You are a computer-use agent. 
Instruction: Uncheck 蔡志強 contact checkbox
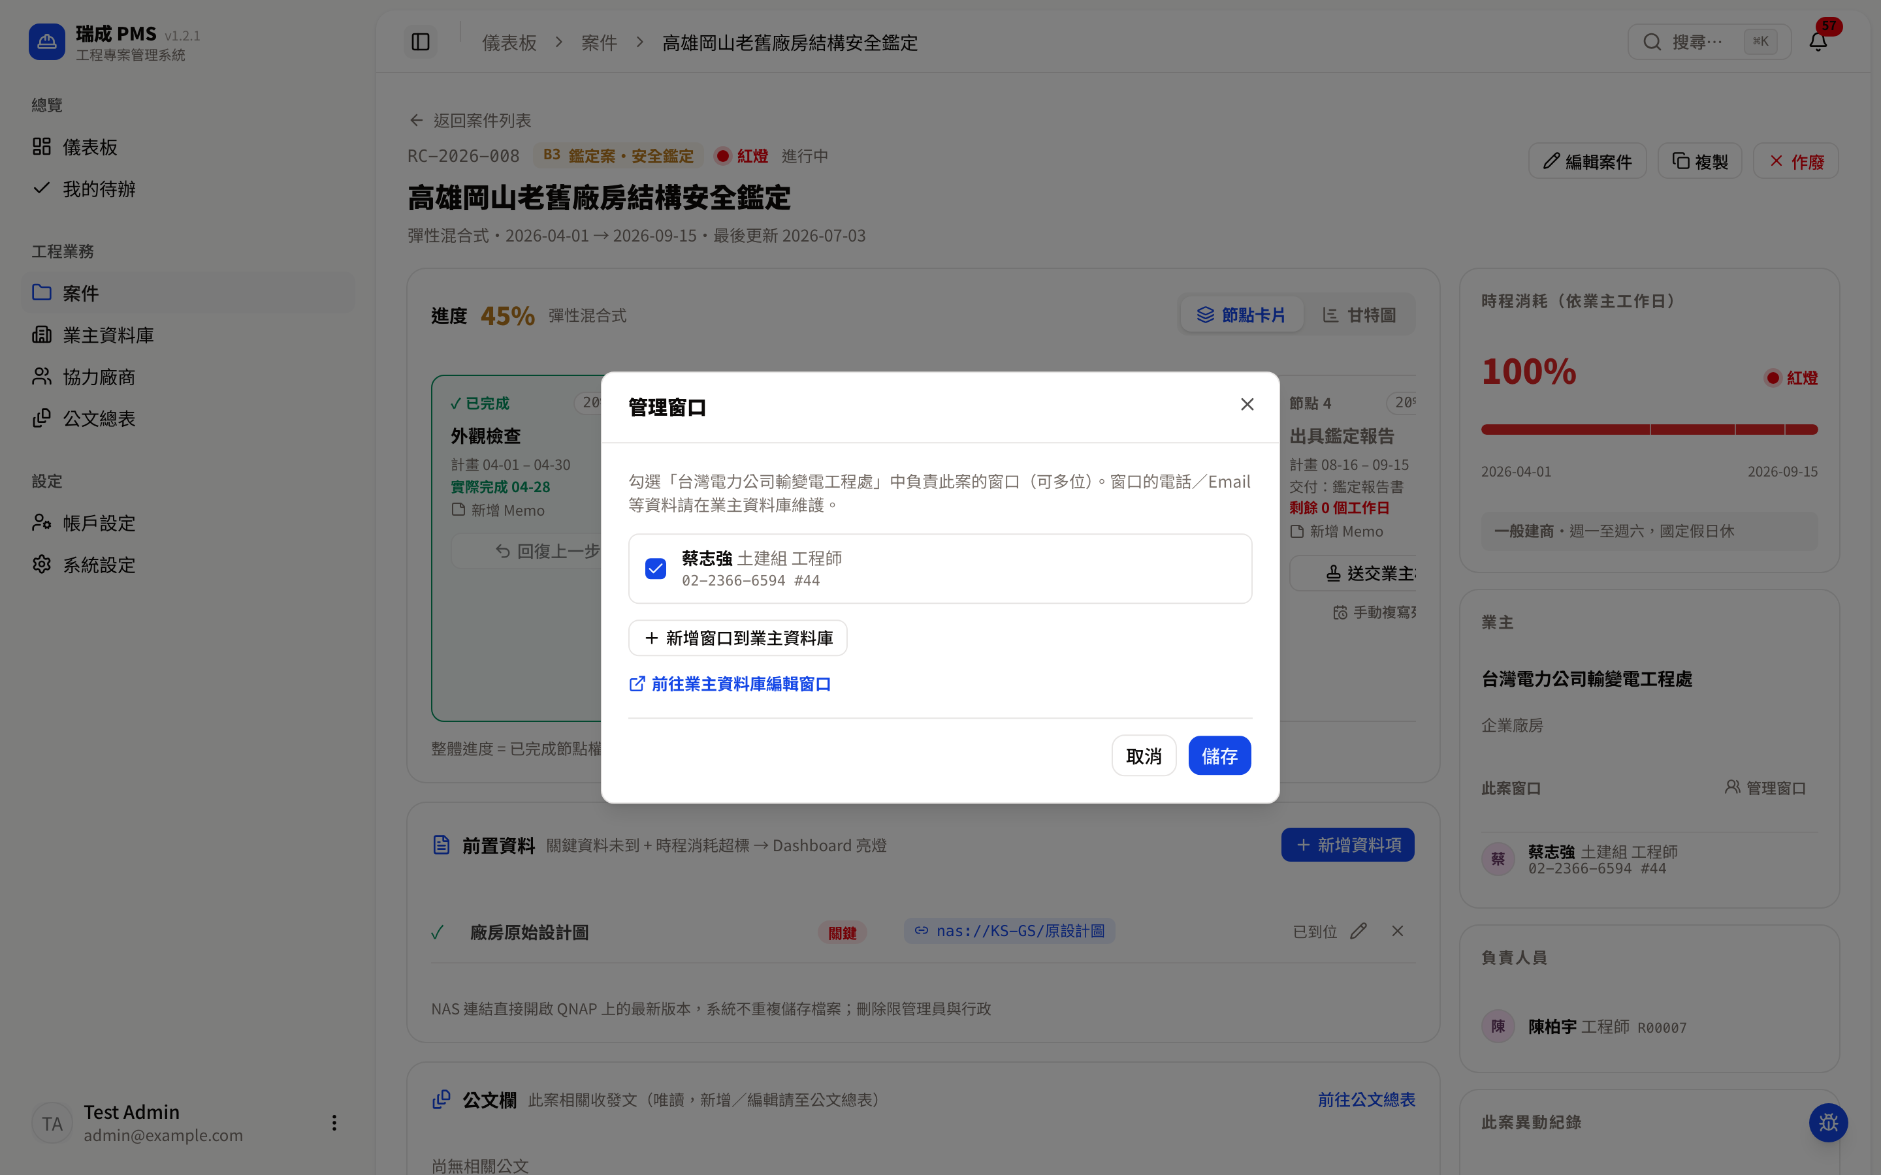[655, 569]
